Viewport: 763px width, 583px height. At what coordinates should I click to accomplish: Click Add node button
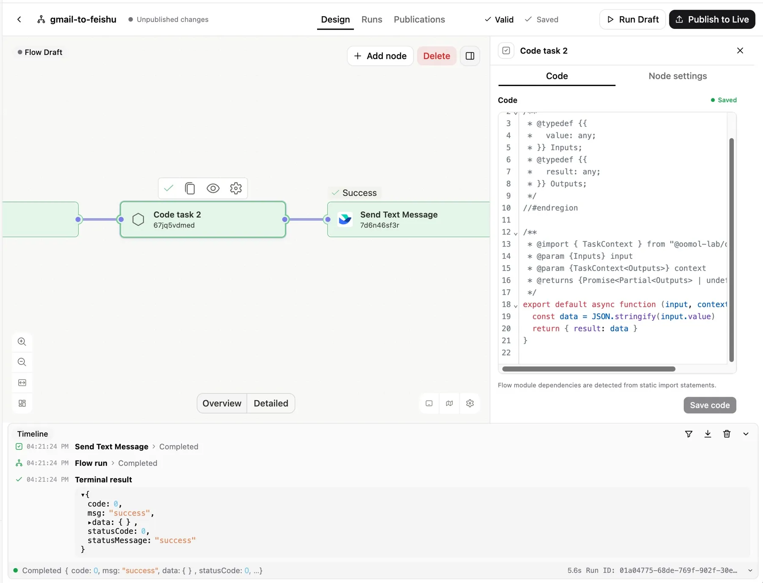click(x=380, y=56)
